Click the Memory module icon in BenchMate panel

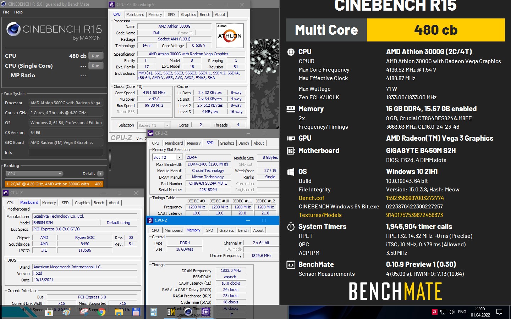point(291,109)
